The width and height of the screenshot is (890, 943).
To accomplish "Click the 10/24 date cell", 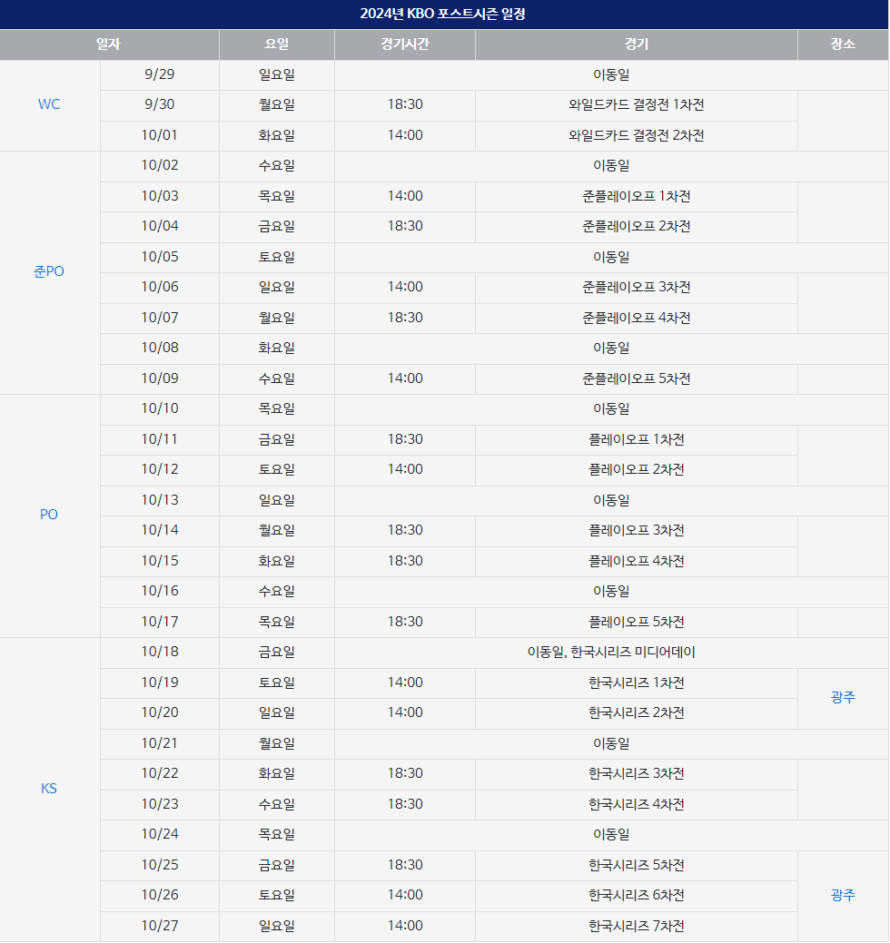I will coord(160,835).
